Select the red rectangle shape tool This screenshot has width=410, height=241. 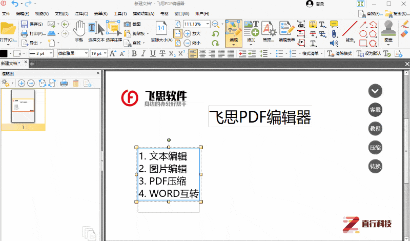tap(363, 43)
